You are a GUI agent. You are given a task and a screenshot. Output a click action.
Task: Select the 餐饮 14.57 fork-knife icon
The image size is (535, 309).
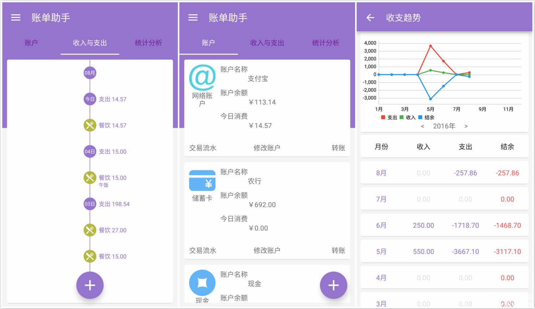(90, 125)
